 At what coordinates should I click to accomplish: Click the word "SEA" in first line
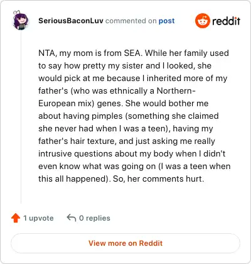click(132, 53)
